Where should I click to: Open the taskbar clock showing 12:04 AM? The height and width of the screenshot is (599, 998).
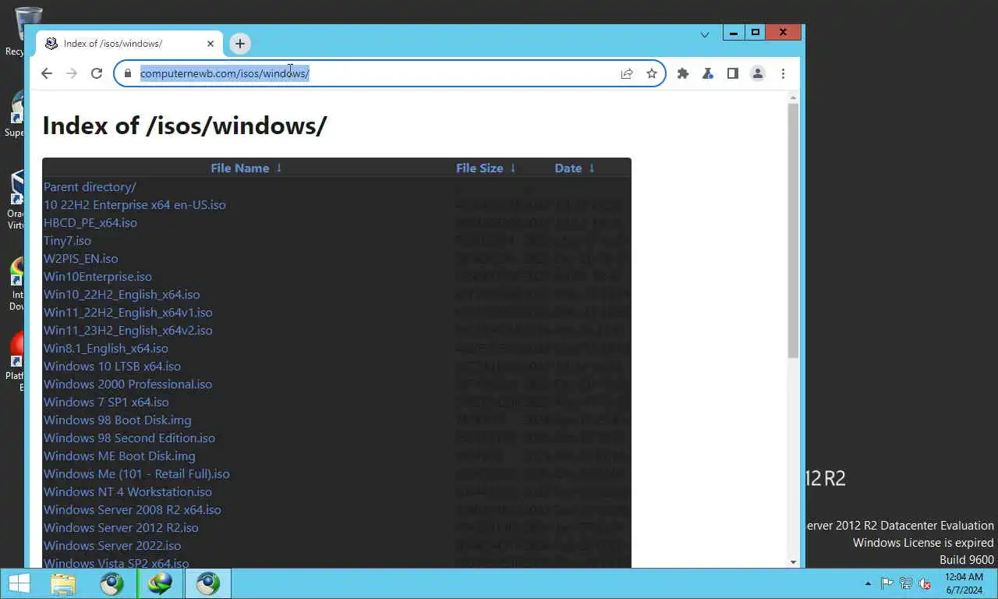coord(964,583)
